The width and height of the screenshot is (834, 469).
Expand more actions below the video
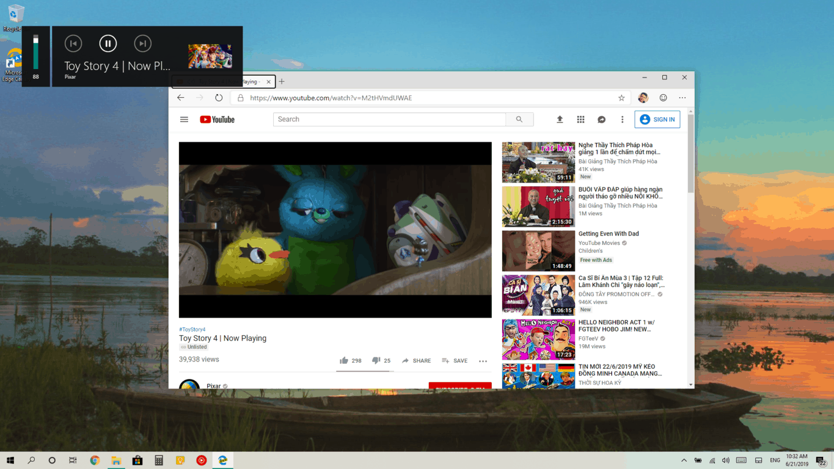pyautogui.click(x=483, y=361)
